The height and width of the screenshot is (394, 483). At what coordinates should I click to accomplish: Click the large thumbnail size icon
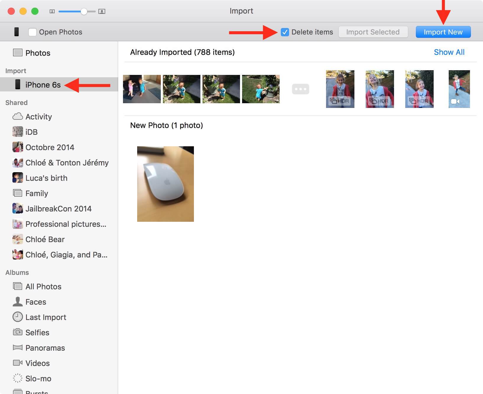coord(102,12)
